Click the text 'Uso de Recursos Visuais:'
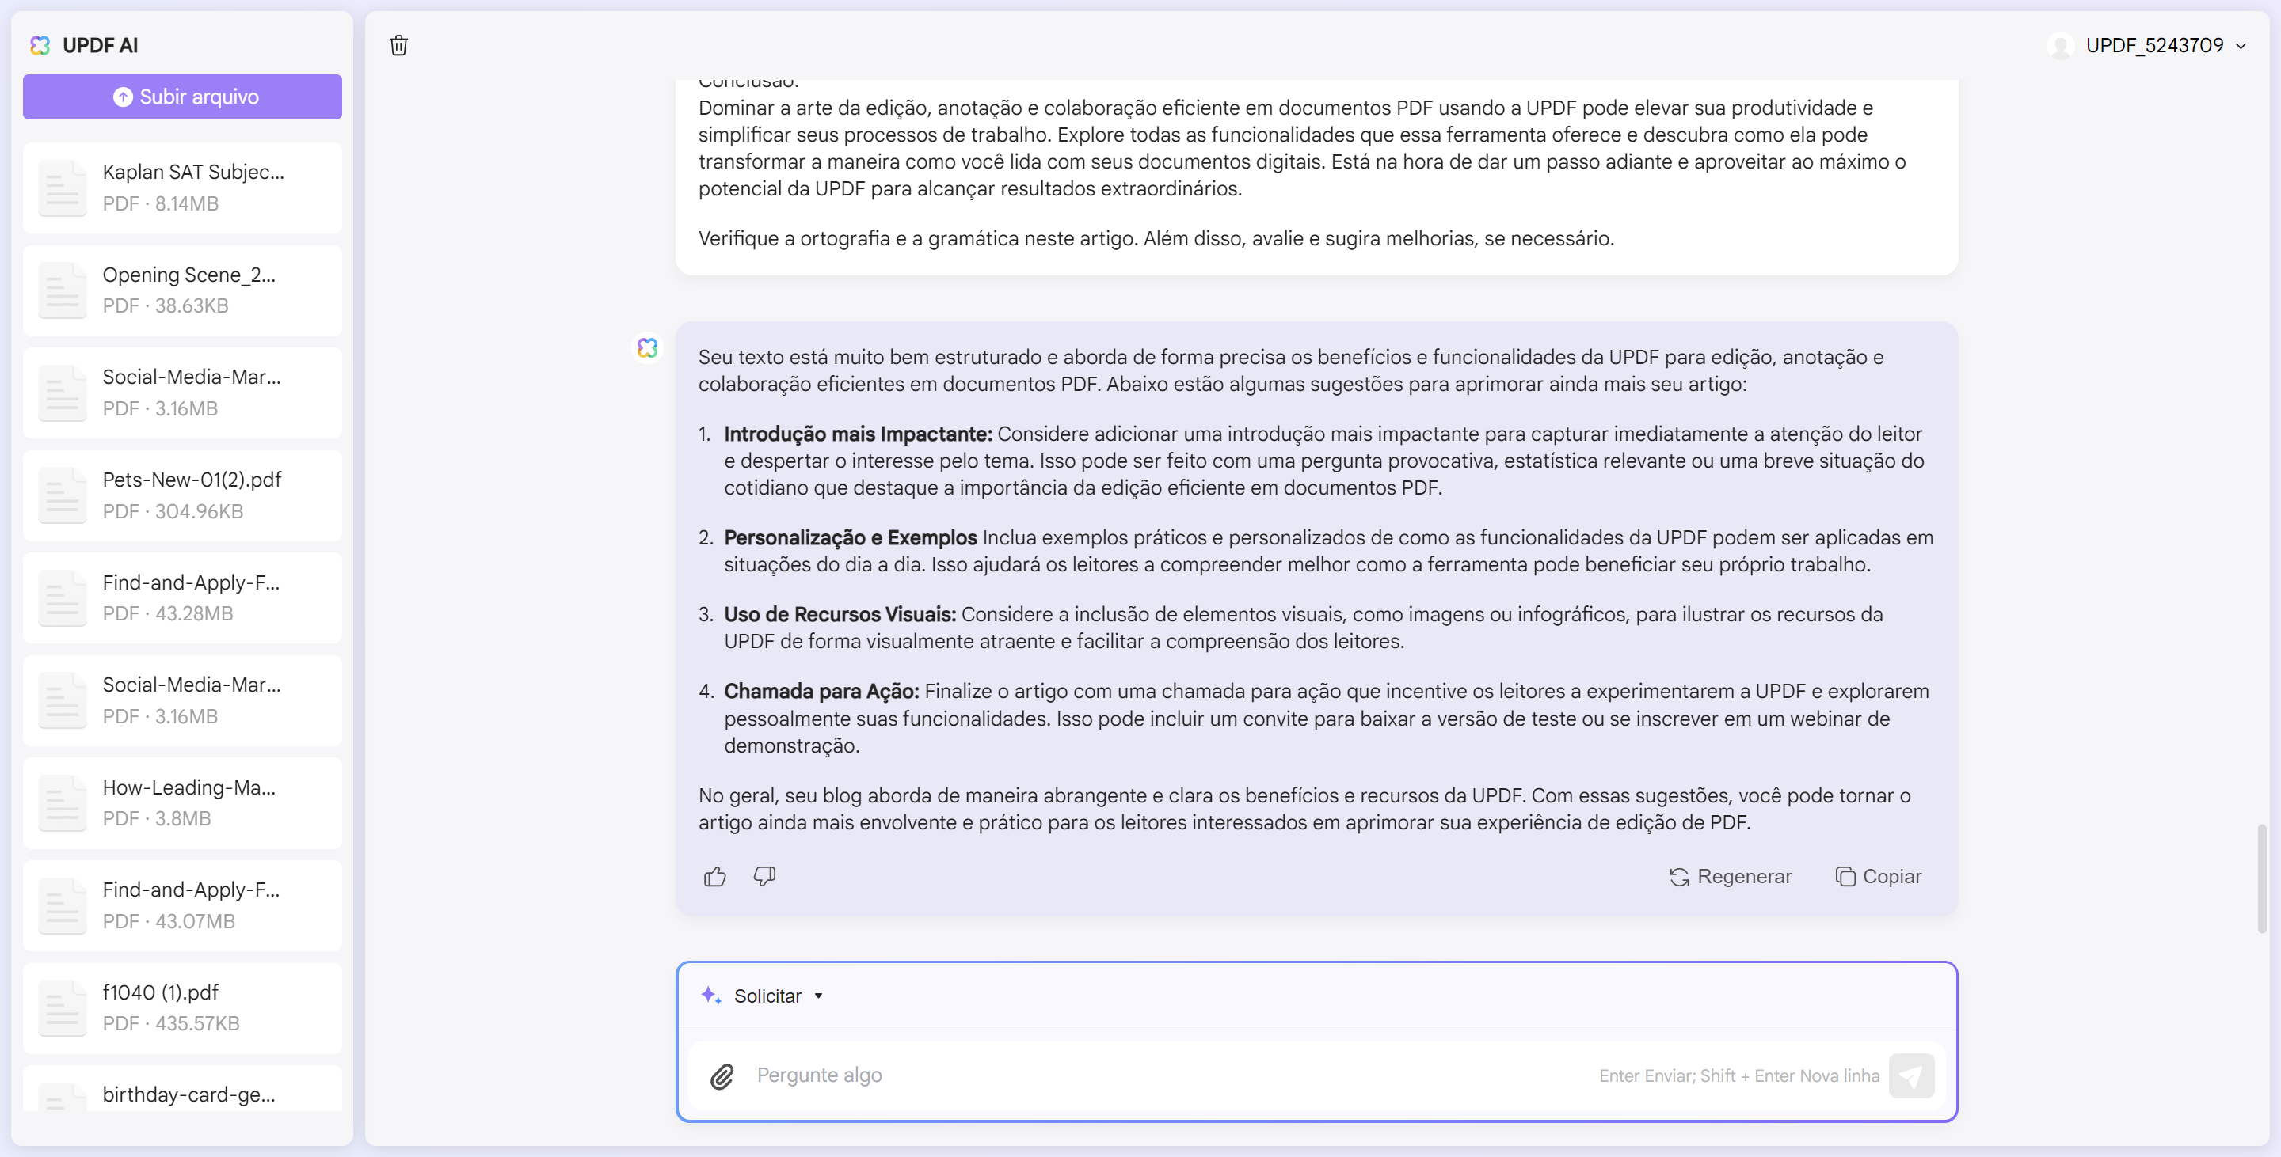The image size is (2281, 1157). pos(840,615)
